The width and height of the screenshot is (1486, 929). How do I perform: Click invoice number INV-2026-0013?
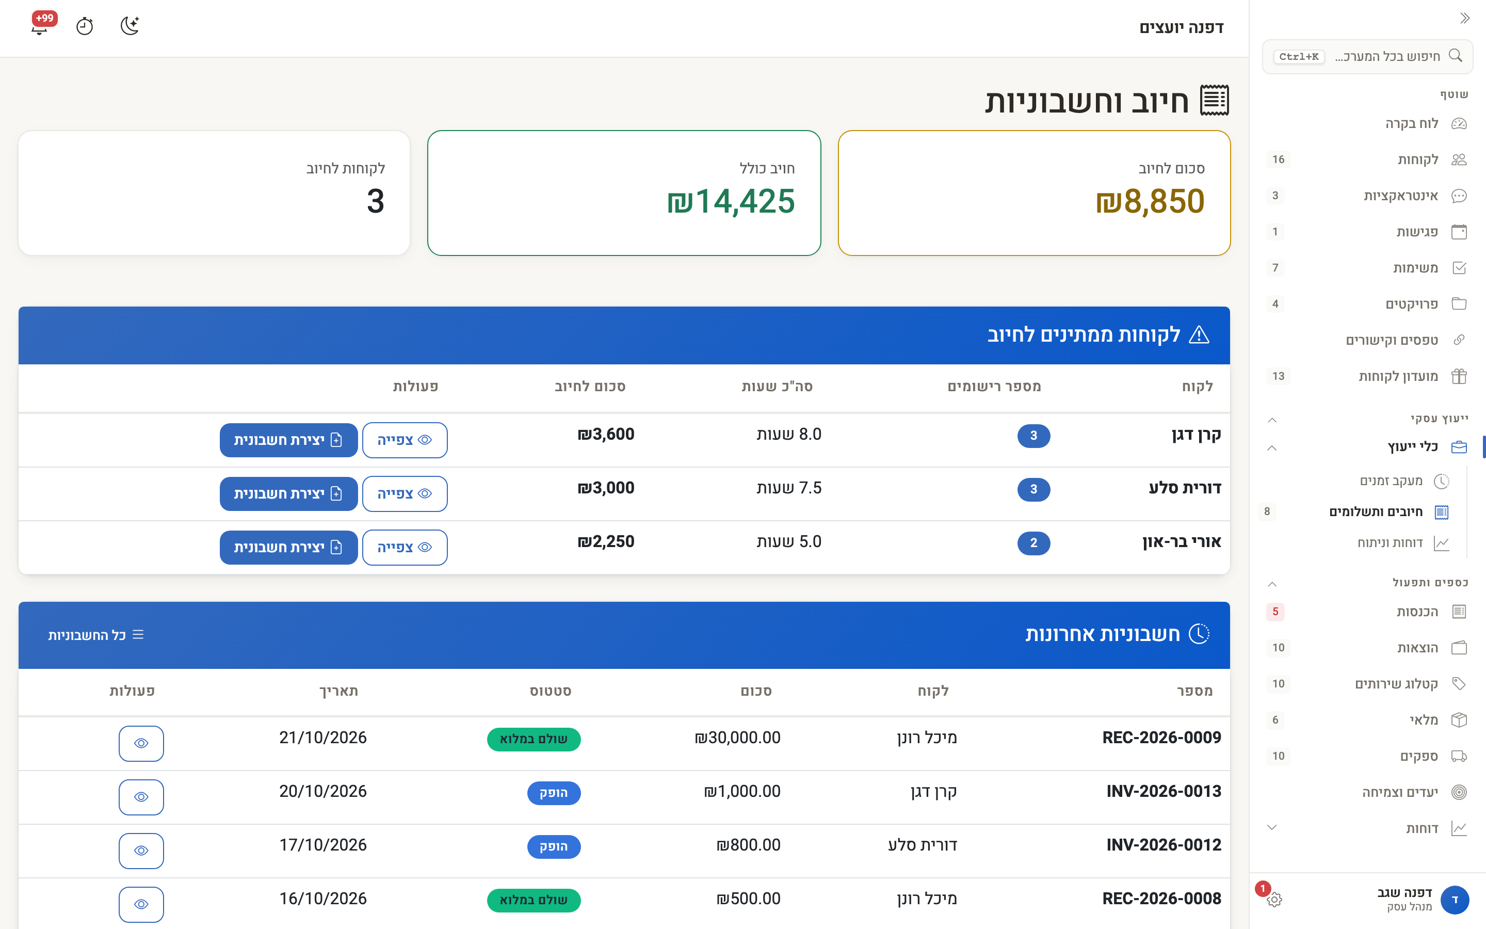[x=1164, y=791]
